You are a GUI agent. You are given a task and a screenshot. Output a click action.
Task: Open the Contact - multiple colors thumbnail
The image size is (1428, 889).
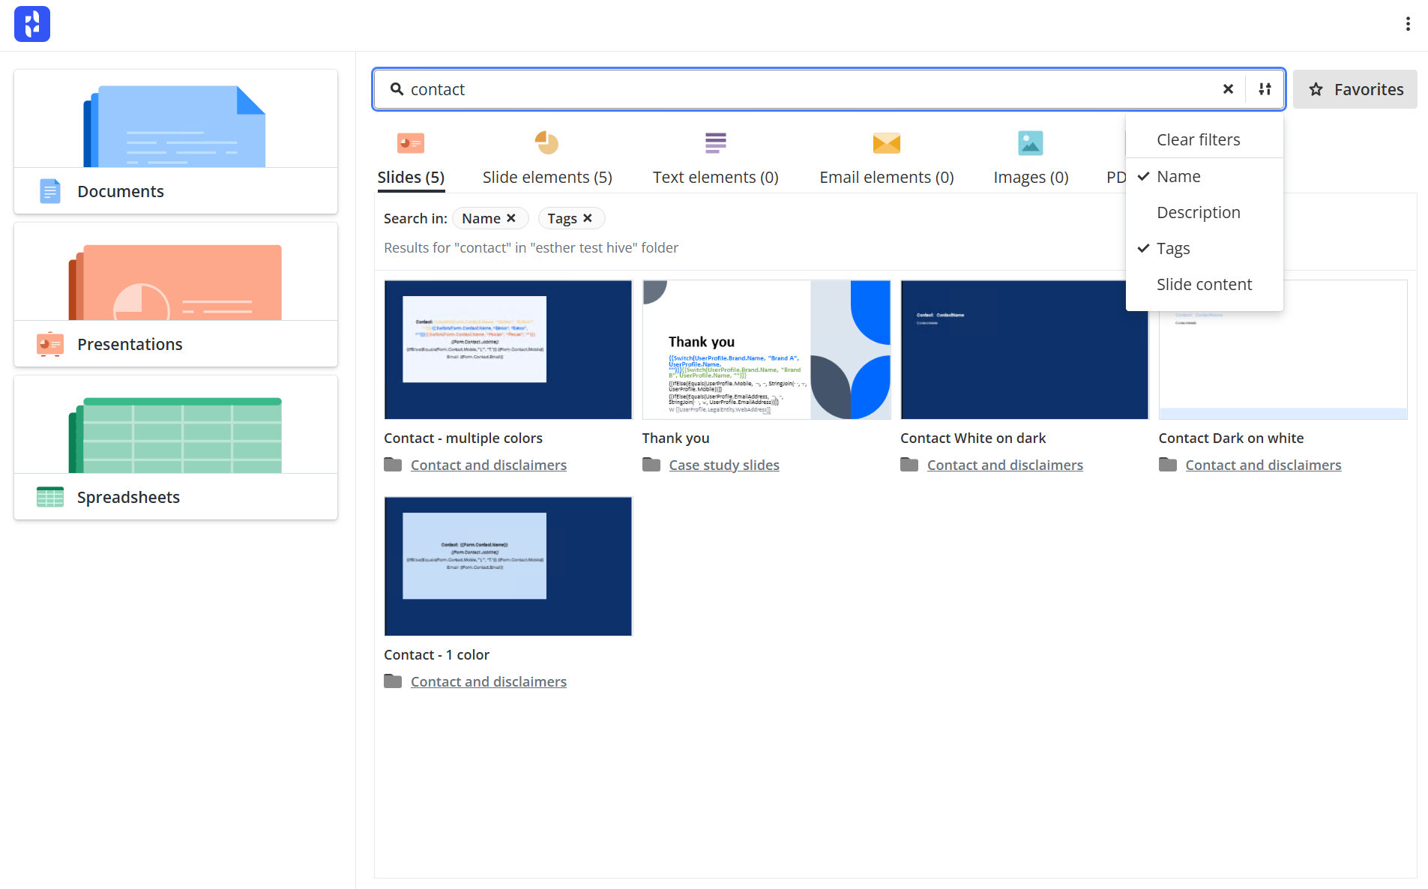tap(508, 349)
